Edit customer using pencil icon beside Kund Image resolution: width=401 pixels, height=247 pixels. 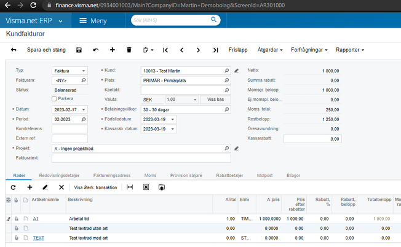pyautogui.click(x=237, y=71)
